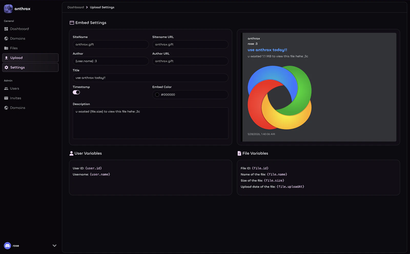Expand the rose user menu chevron

[54, 246]
